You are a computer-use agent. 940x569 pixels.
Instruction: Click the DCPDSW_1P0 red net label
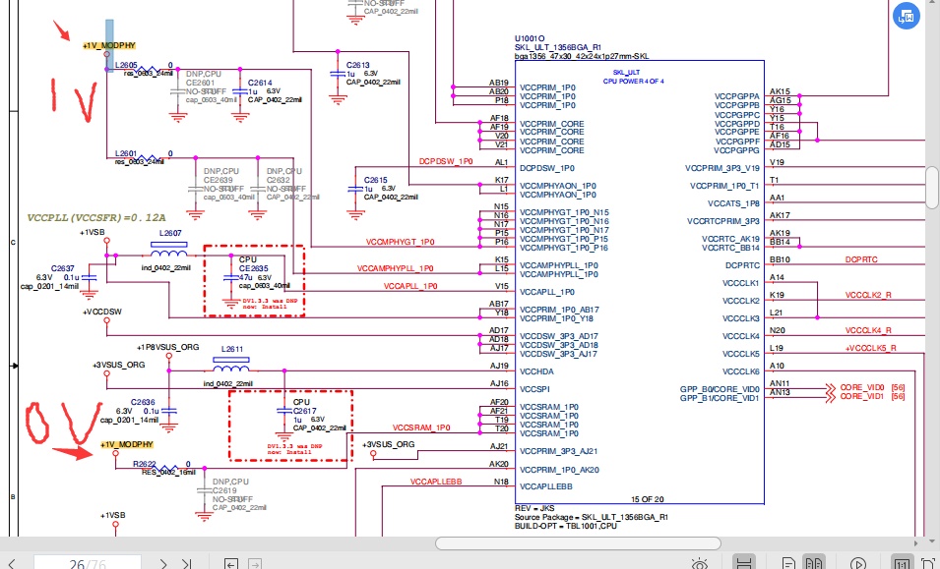446,161
